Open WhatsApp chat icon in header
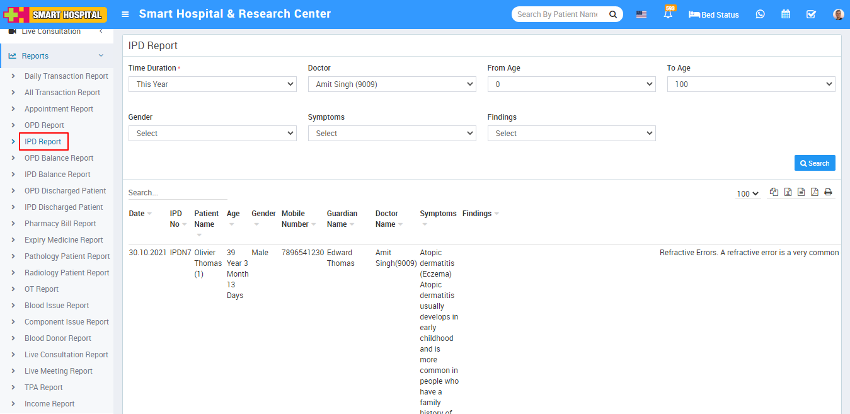850x414 pixels. pos(760,14)
